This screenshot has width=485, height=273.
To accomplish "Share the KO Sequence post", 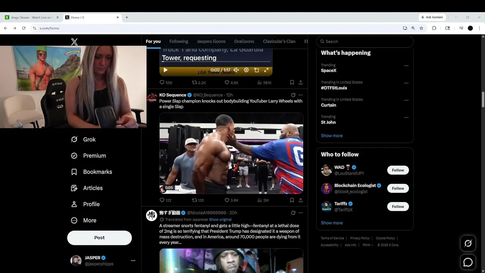I will [300, 200].
